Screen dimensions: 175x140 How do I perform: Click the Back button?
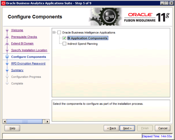[111, 128]
